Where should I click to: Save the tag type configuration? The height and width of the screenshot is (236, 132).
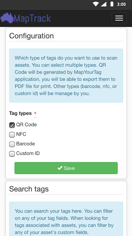coord(66,168)
